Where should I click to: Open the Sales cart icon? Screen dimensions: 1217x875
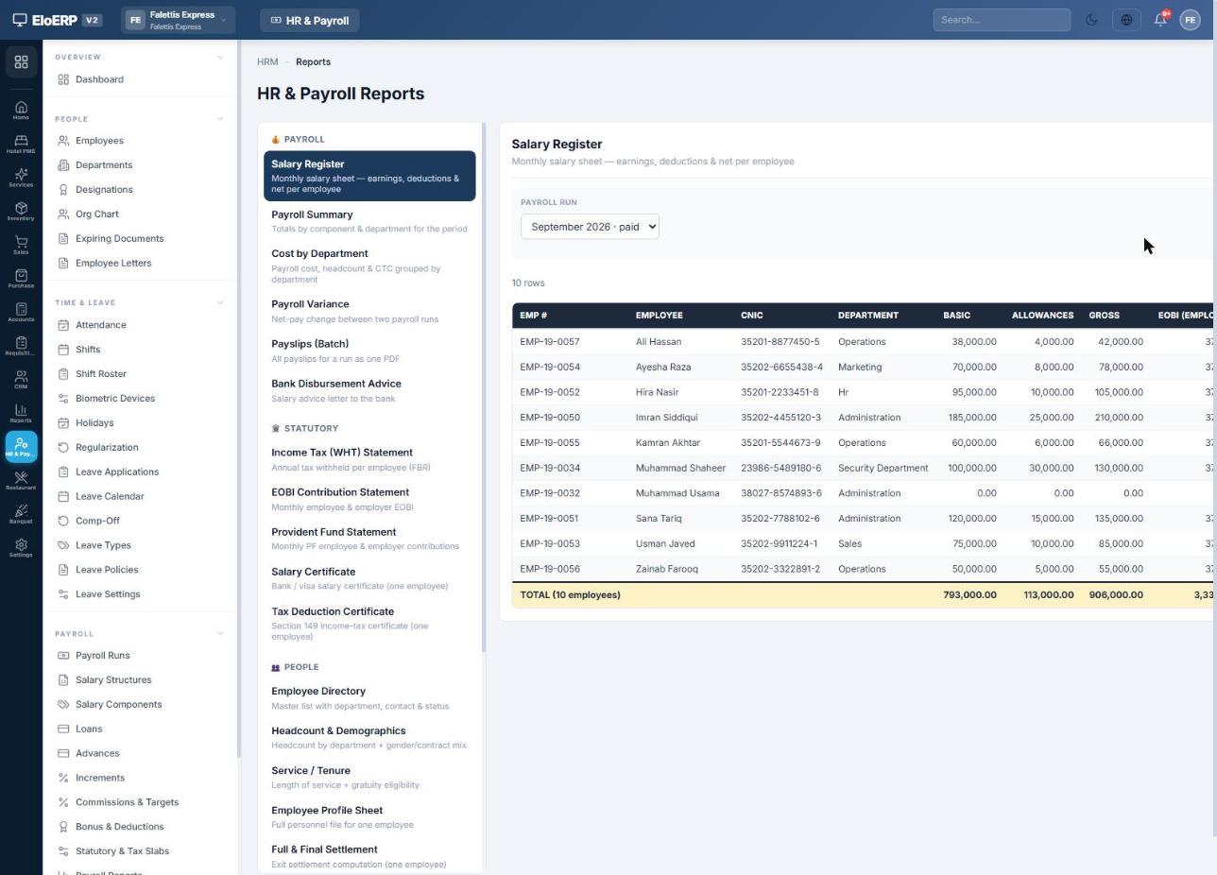(x=21, y=245)
